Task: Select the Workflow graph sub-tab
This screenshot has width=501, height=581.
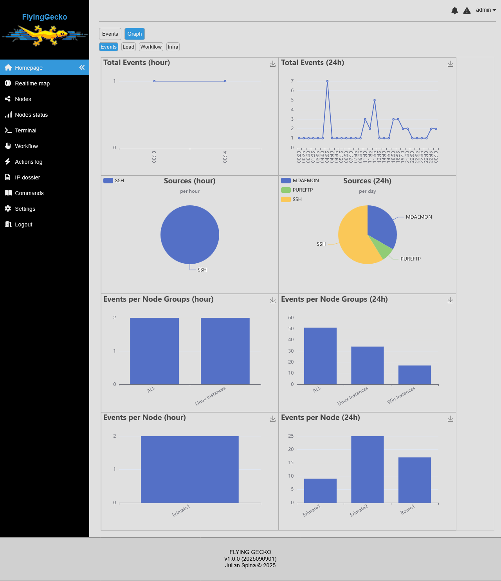Action: [151, 47]
